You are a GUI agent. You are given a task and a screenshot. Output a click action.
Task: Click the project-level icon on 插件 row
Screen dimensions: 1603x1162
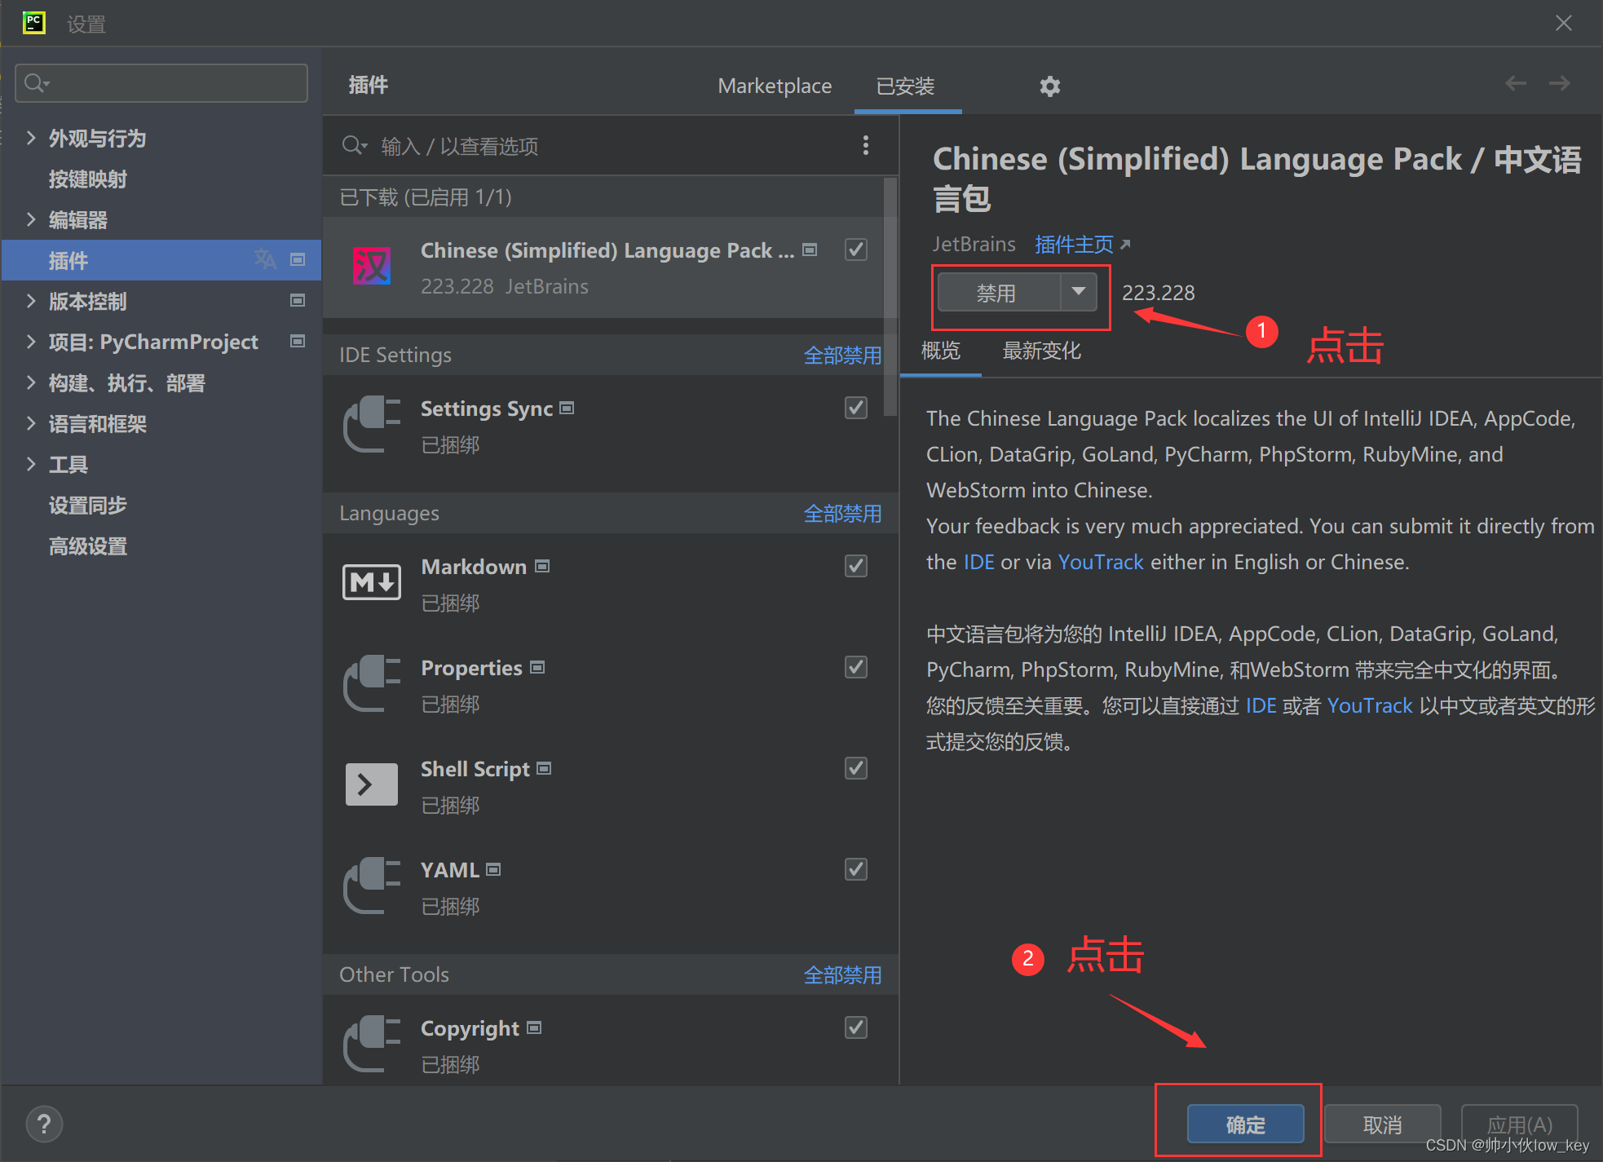pyautogui.click(x=298, y=259)
